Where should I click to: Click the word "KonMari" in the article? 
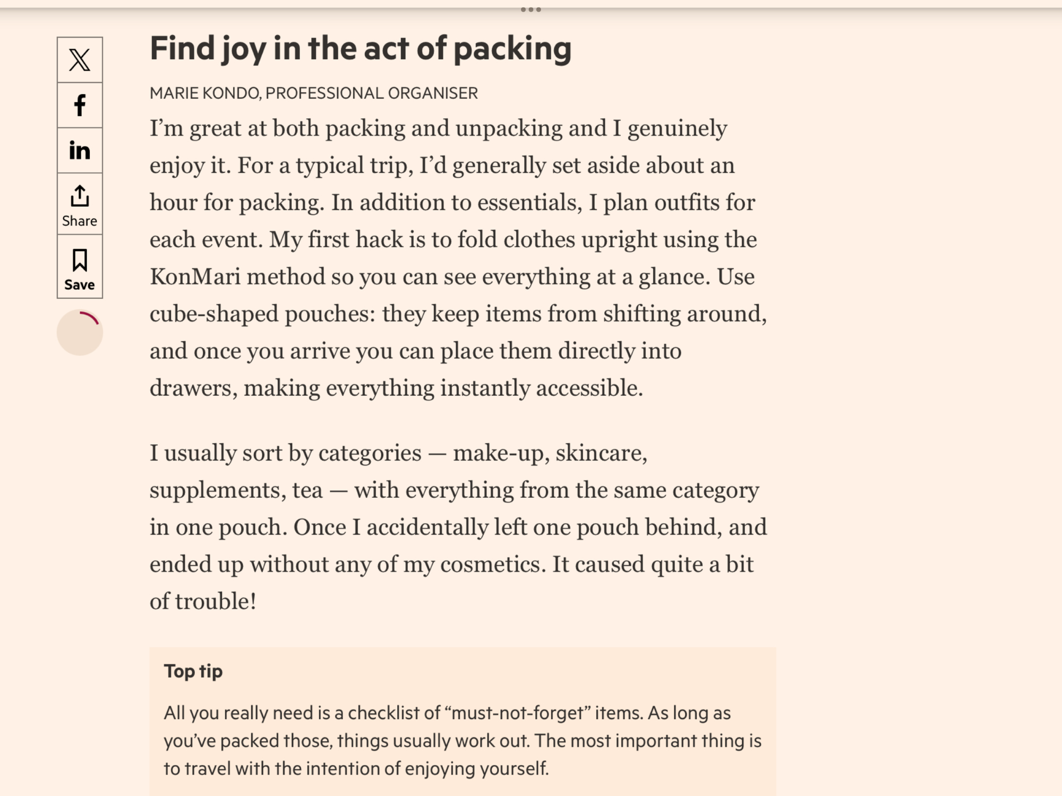point(195,277)
